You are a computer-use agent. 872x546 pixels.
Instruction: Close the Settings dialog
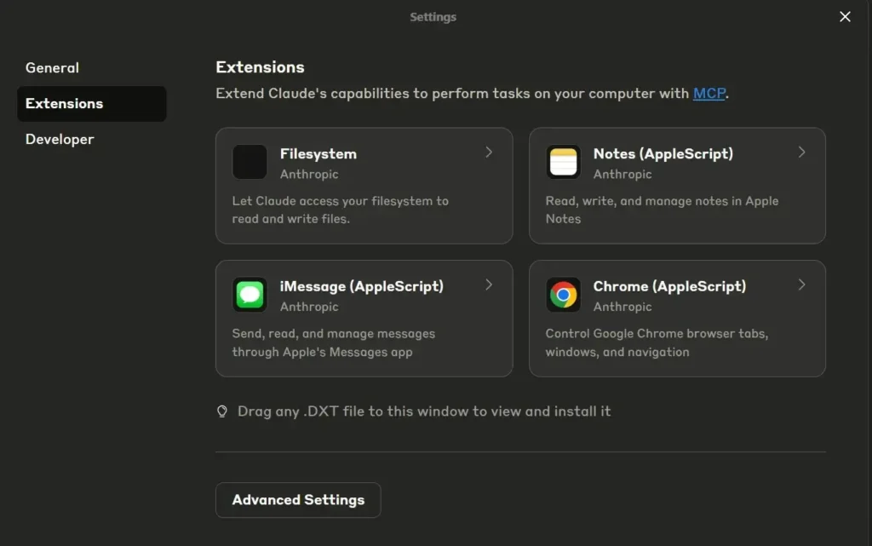(x=845, y=17)
